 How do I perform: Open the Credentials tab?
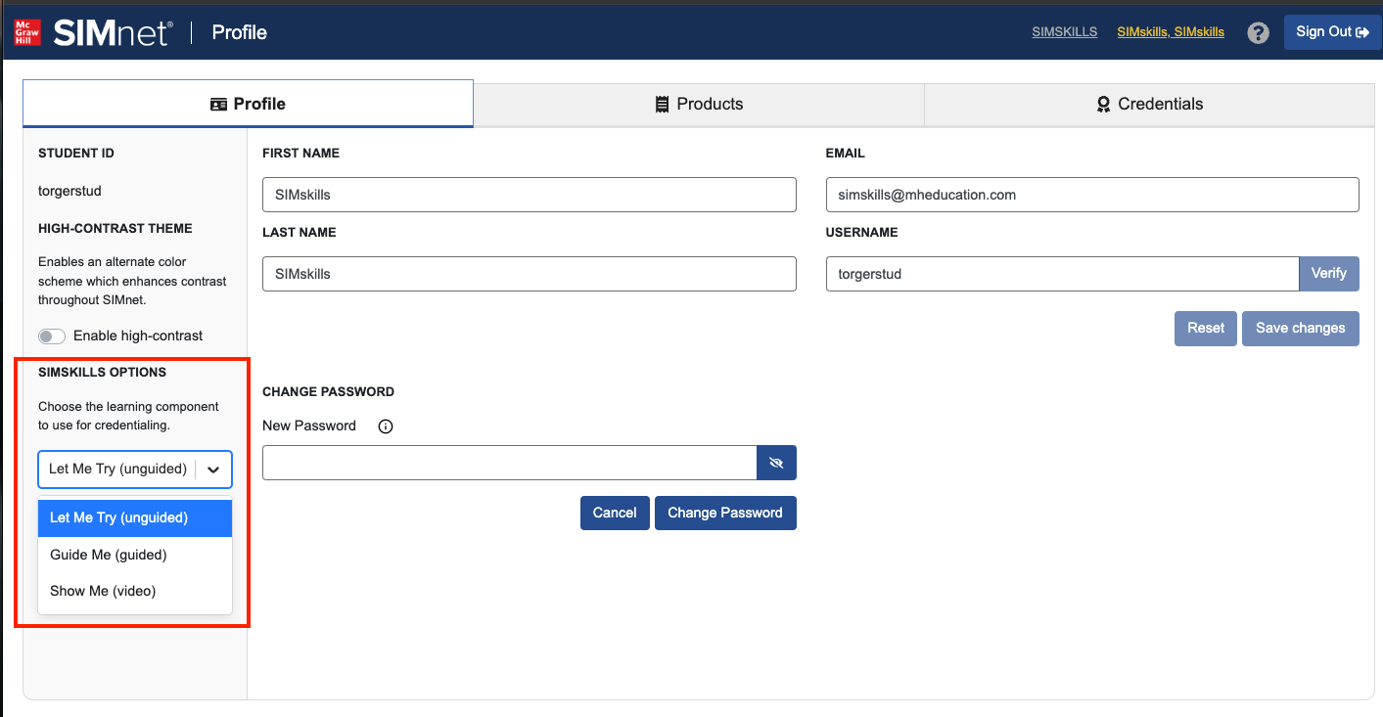1149,104
